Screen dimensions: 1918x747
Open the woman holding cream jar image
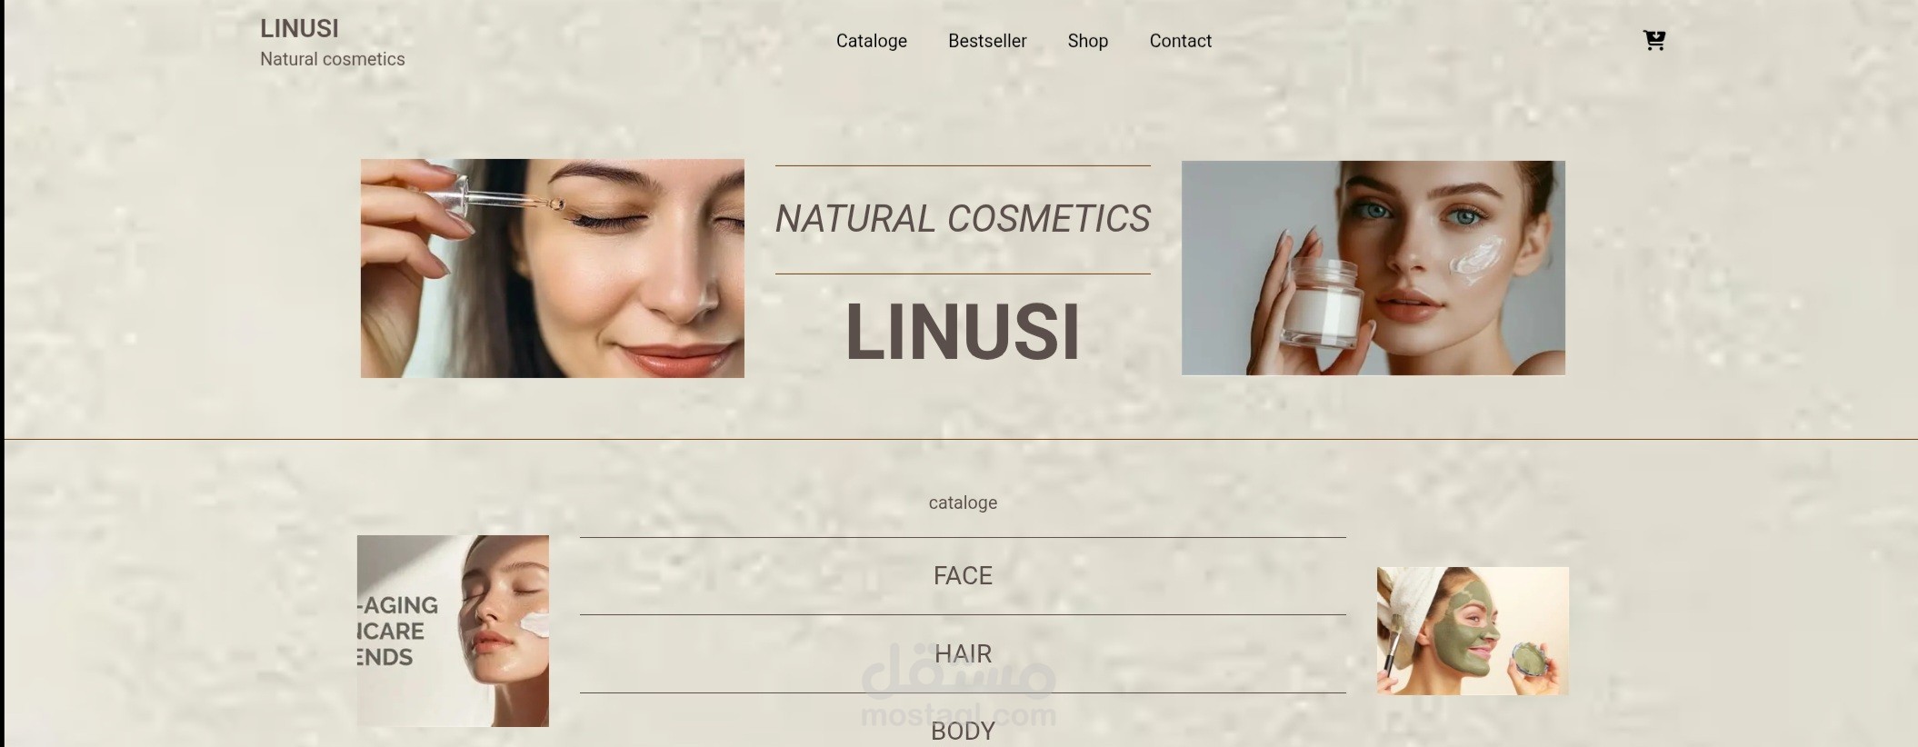click(1373, 268)
